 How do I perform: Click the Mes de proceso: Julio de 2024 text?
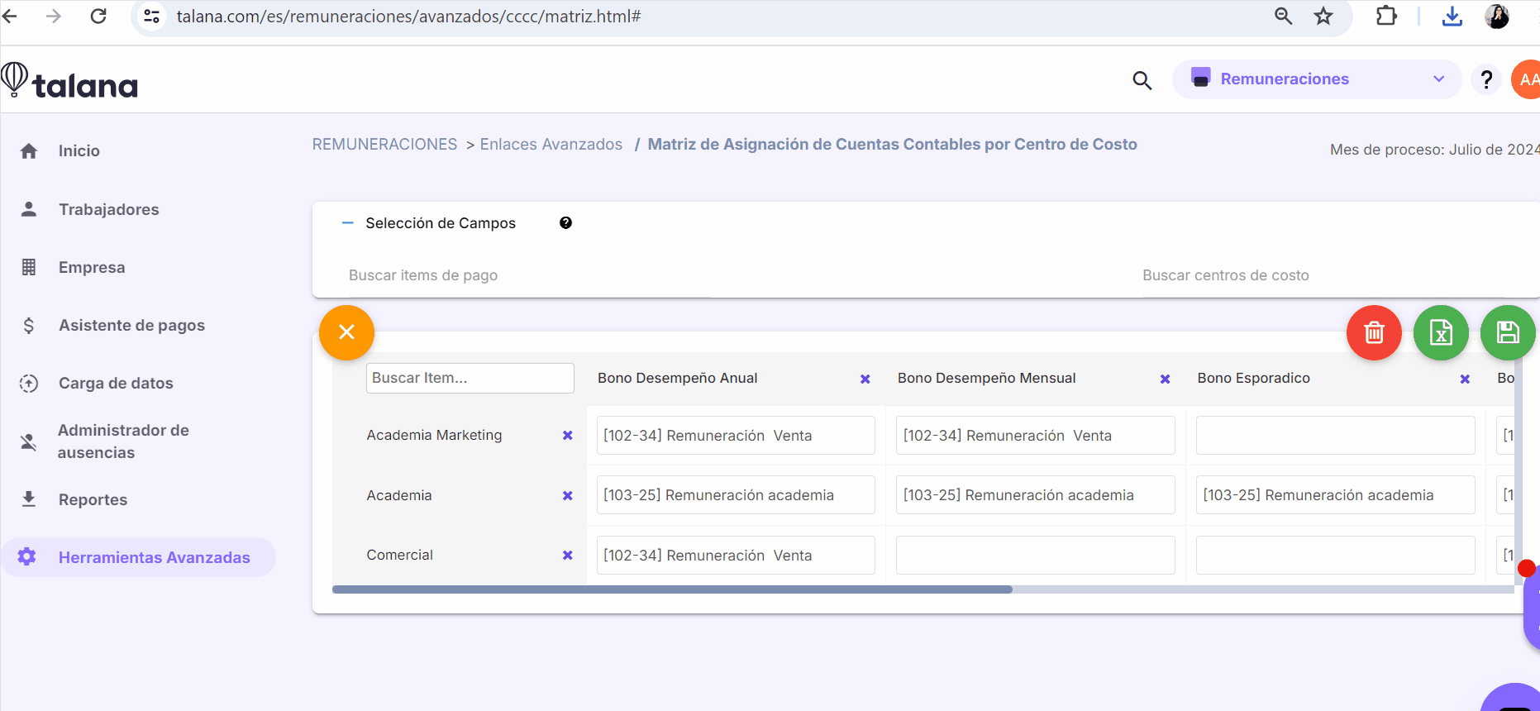(1434, 150)
